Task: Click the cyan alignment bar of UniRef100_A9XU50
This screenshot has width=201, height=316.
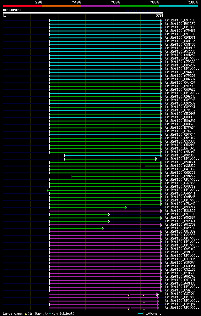Action: click(x=112, y=155)
